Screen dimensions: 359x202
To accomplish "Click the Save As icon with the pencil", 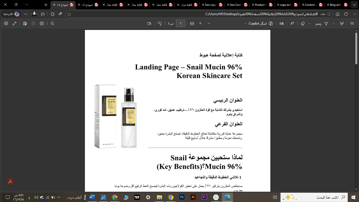I will (25, 23).
